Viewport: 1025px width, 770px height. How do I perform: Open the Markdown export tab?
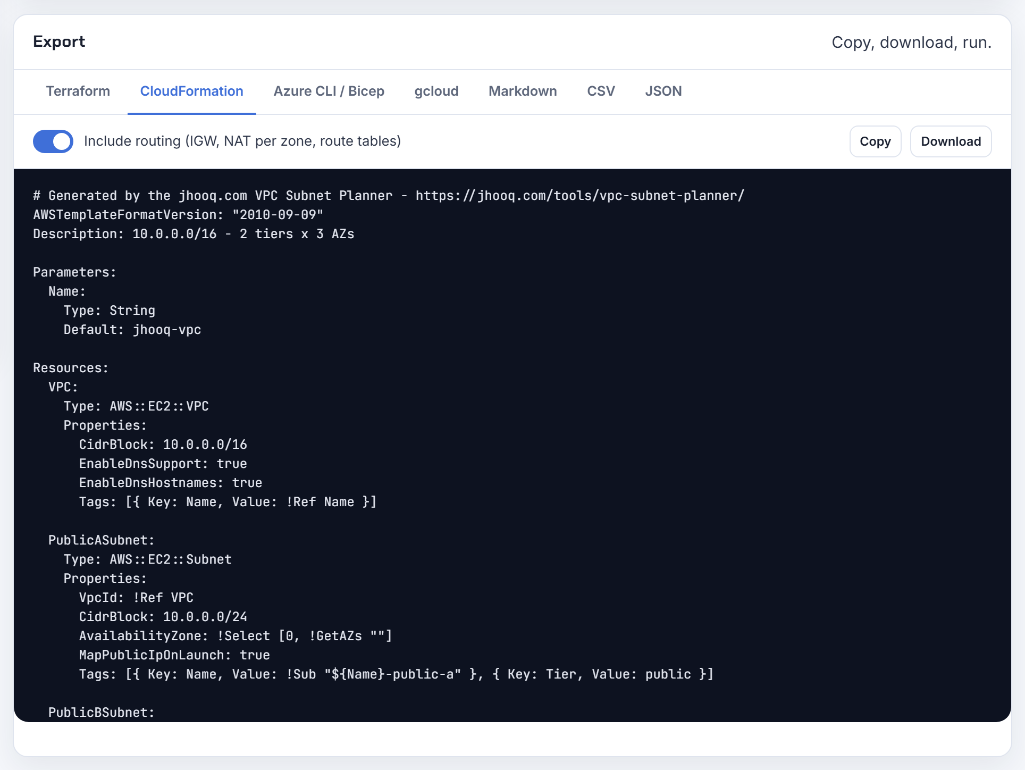523,91
